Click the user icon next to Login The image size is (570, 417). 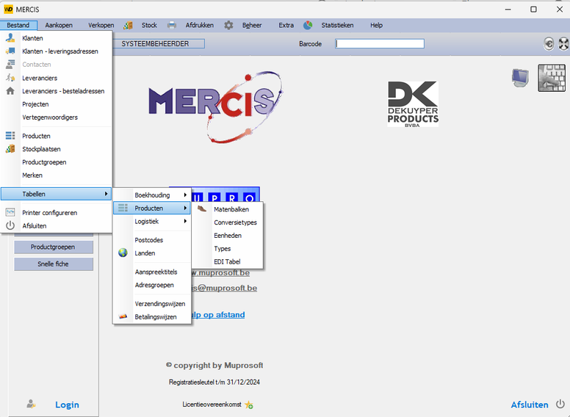pyautogui.click(x=31, y=404)
